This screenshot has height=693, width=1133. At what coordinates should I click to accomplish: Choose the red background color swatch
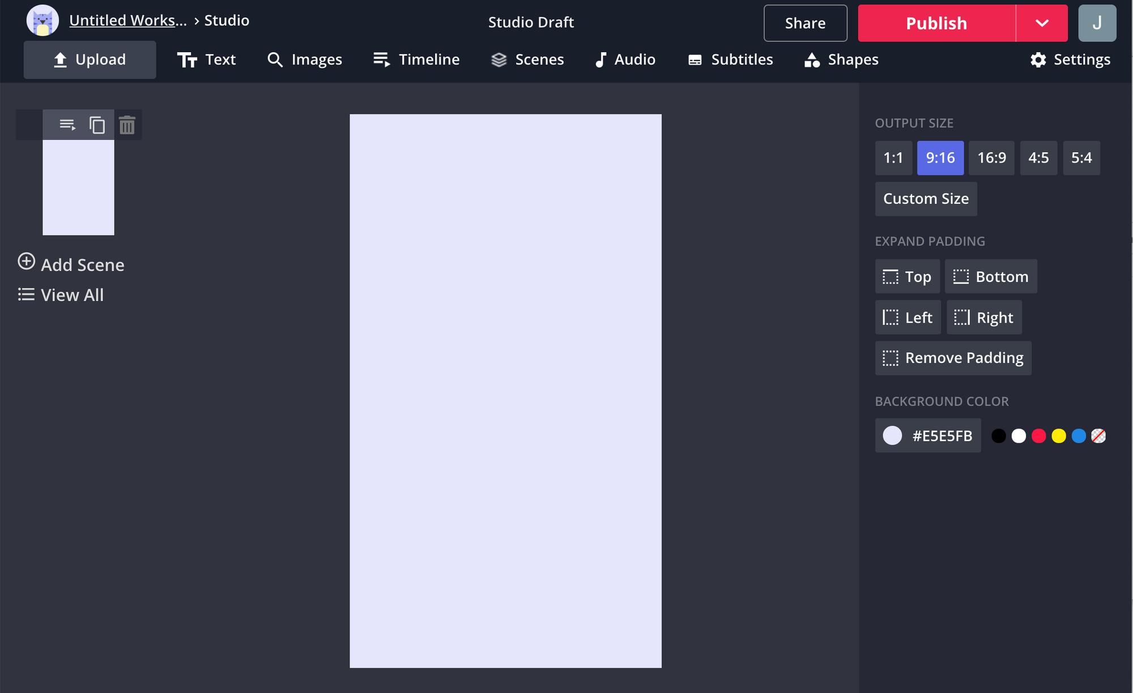1038,436
